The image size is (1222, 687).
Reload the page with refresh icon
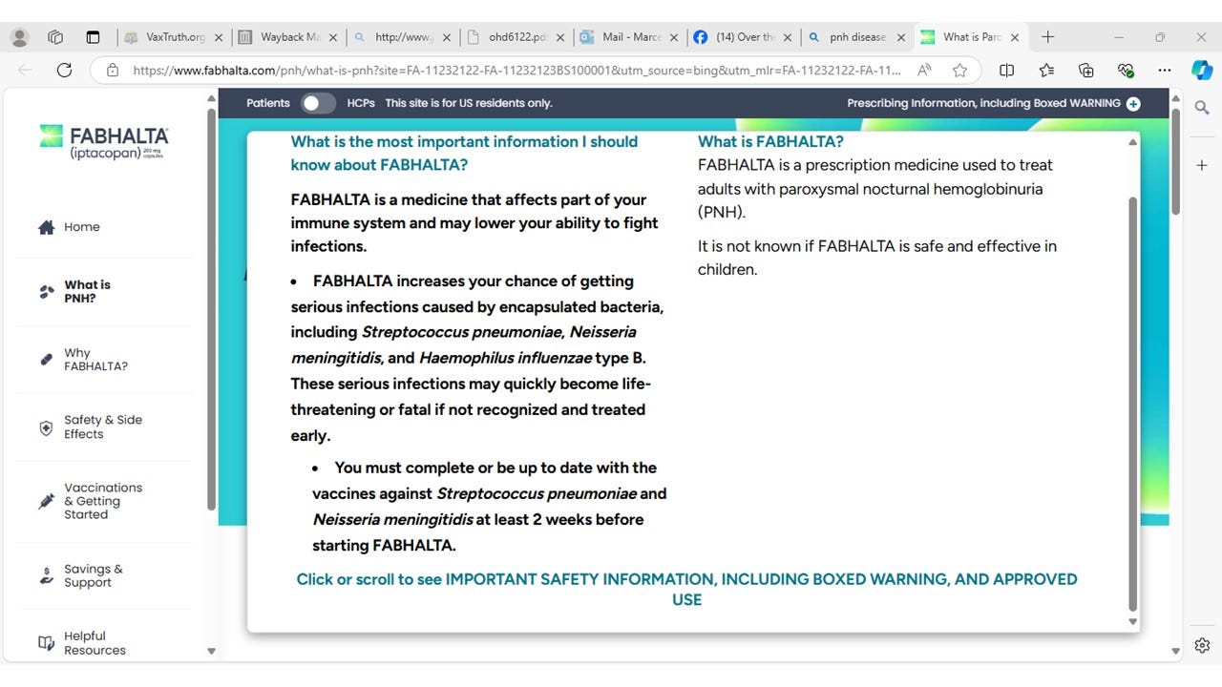tap(64, 70)
